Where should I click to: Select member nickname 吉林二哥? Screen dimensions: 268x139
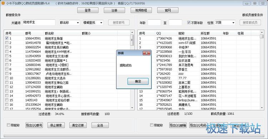point(184,83)
